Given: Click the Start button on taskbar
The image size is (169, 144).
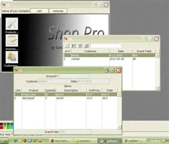Looking at the screenshot, I should click(4, 141).
